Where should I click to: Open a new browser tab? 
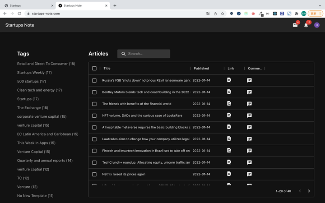tap(115, 5)
